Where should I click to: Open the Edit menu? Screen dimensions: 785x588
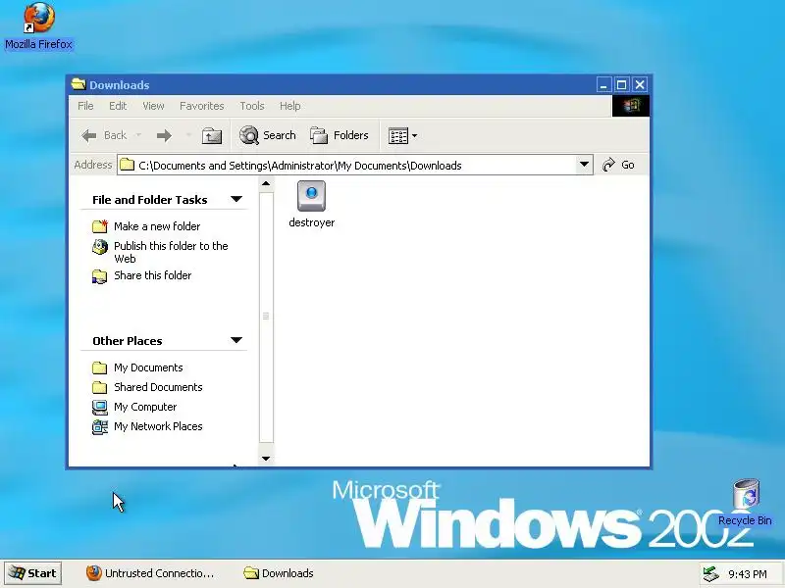click(118, 106)
